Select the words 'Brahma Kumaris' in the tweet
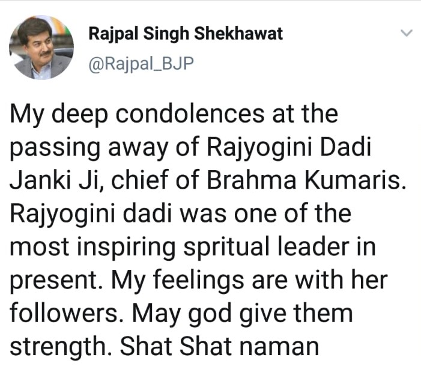The image size is (421, 369). [306, 180]
